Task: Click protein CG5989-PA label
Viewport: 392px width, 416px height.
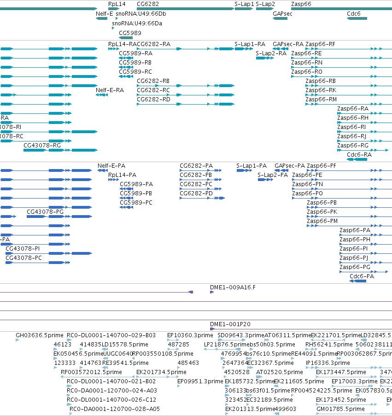Action: (136, 184)
